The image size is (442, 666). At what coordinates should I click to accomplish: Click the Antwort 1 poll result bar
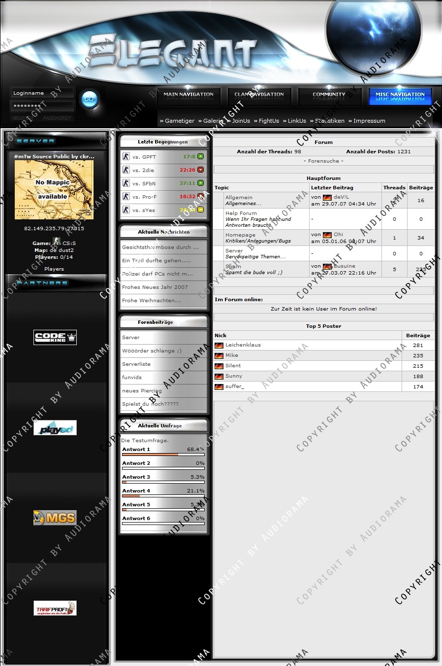coord(163,455)
